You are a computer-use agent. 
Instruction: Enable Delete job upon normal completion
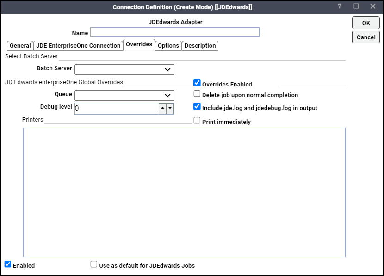[x=197, y=94]
